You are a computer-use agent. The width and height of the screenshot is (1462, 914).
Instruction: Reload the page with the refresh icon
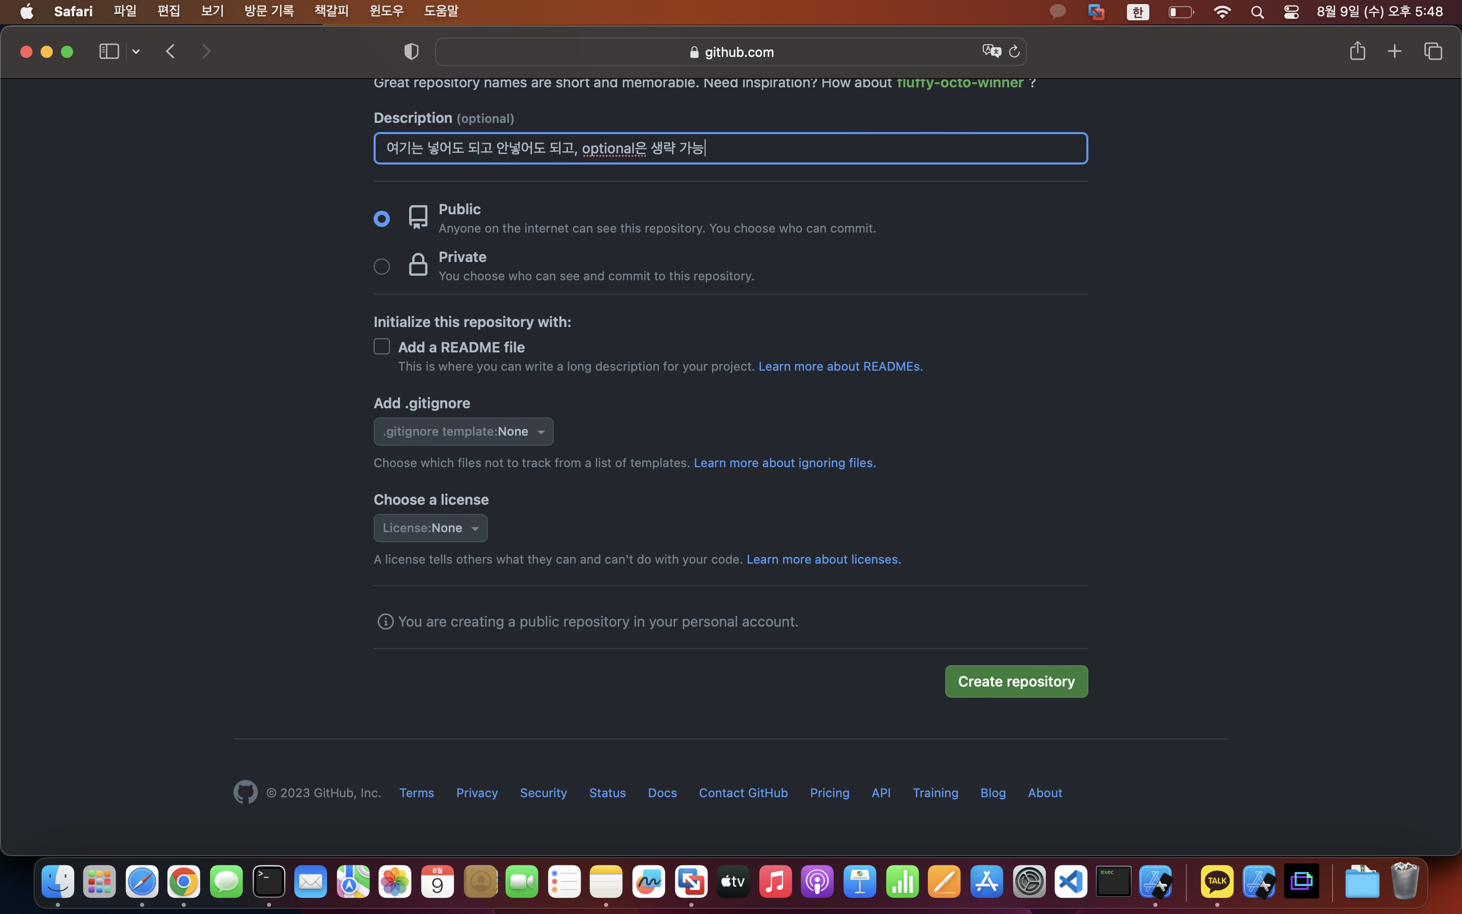(x=1014, y=51)
